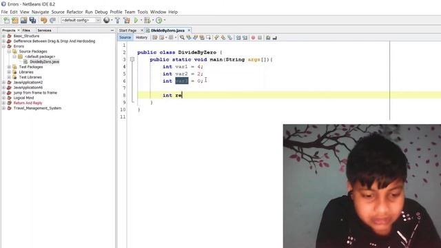Close the DivideByZero.java editor tab
This screenshot has width=441, height=248.
[189, 30]
